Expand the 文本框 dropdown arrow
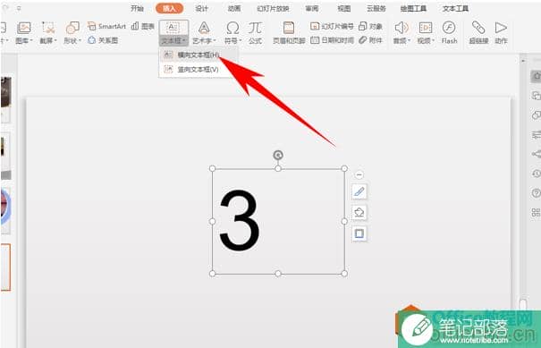This screenshot has width=541, height=348. (184, 41)
